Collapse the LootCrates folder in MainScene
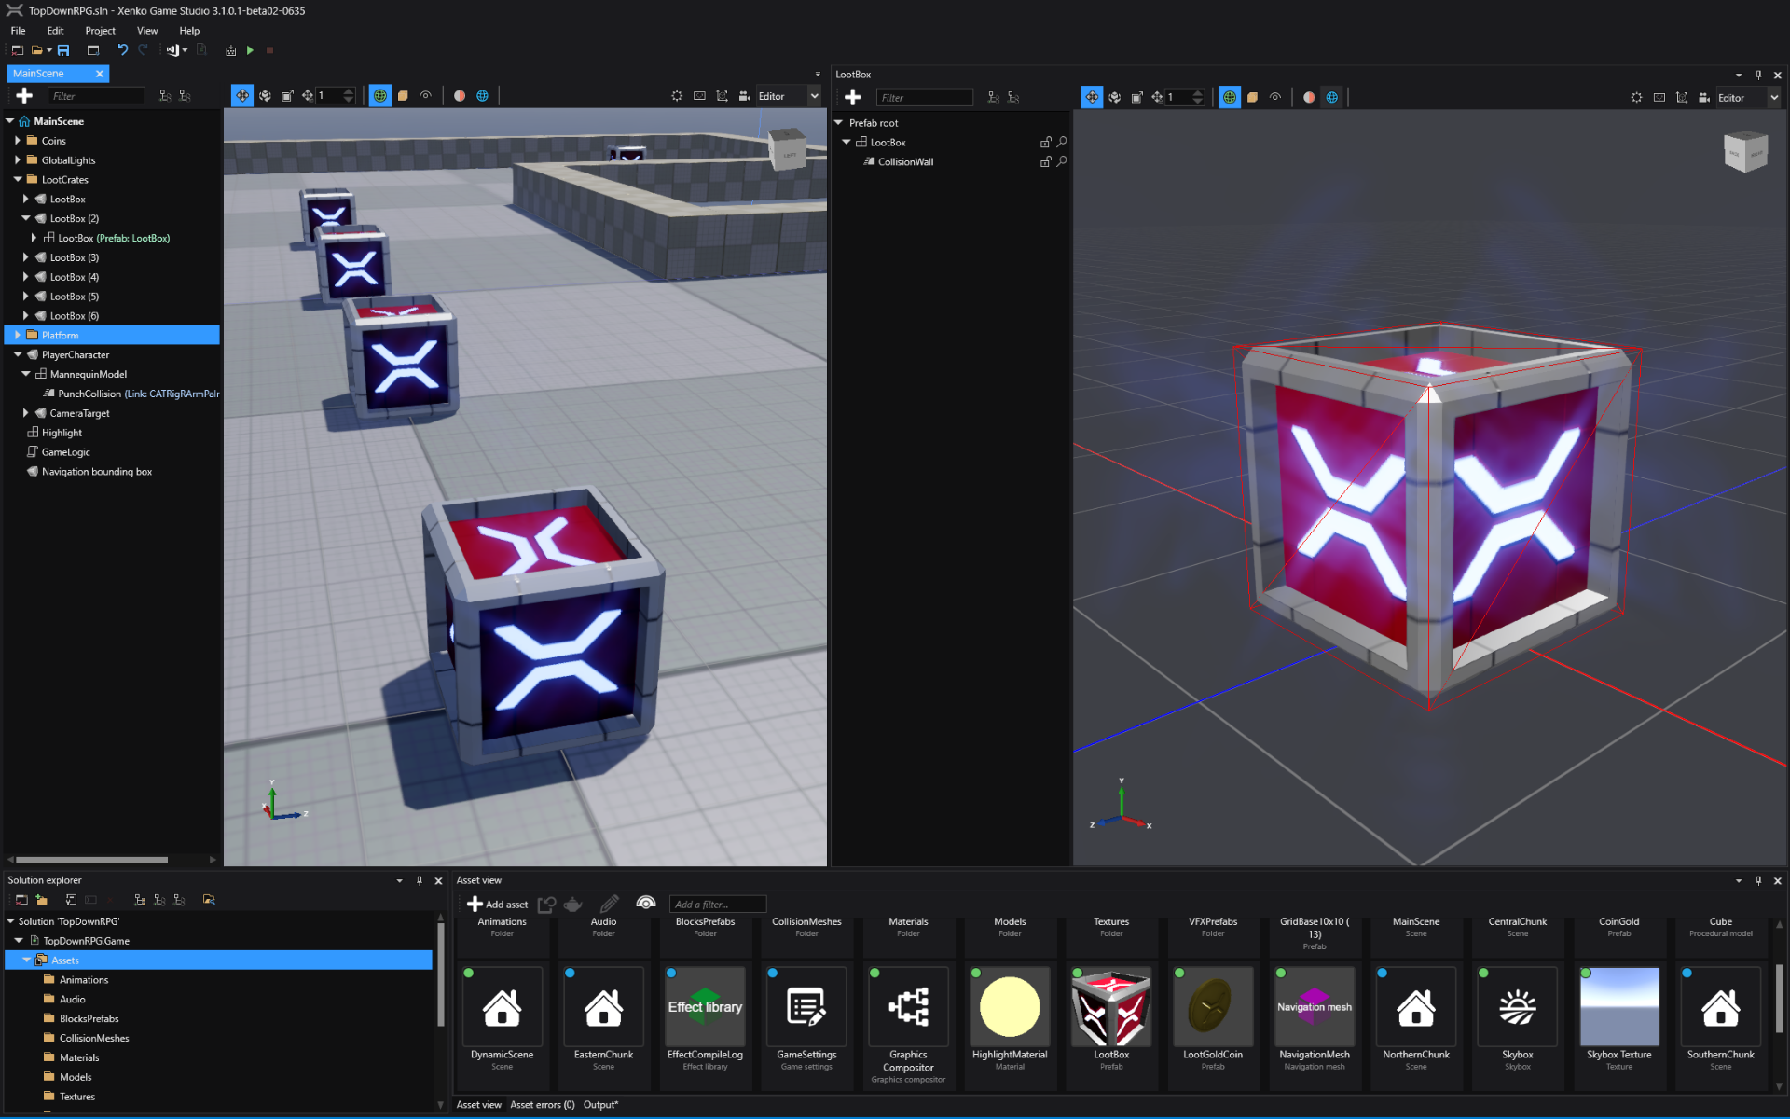 pyautogui.click(x=16, y=179)
